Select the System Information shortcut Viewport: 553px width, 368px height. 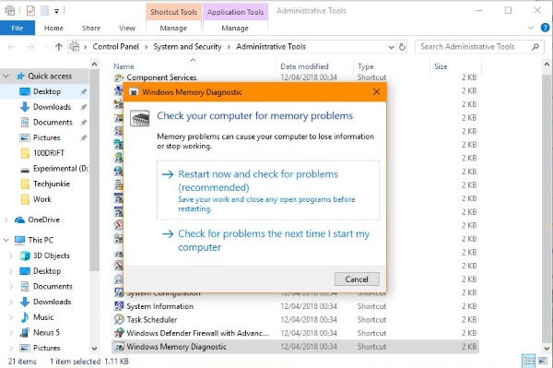point(159,306)
